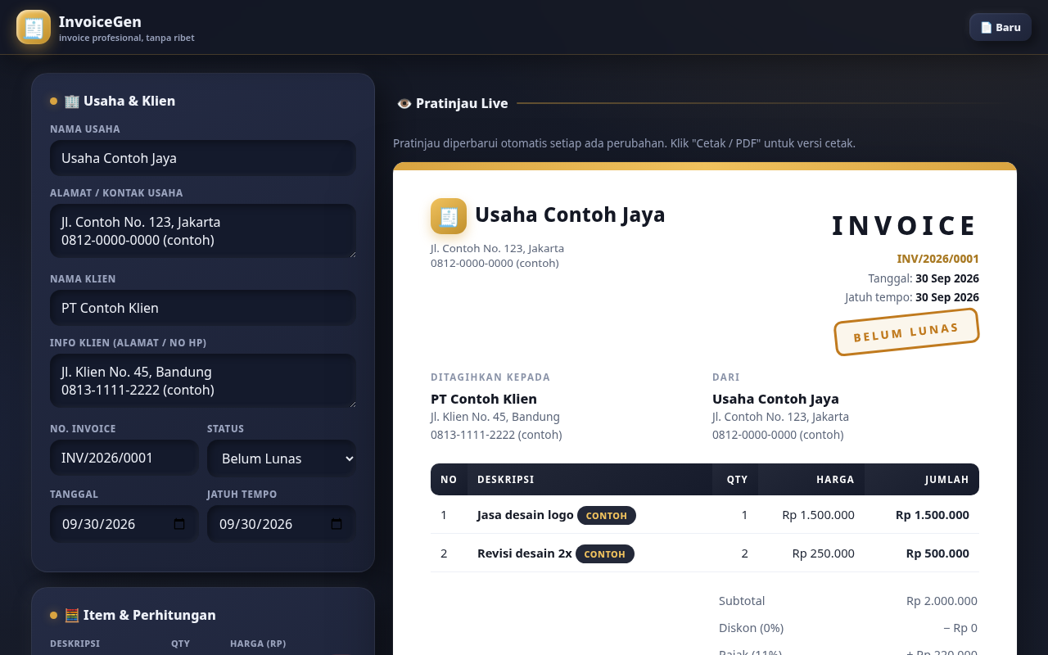This screenshot has height=655, width=1048.
Task: Click the Diskon (0%) label
Action: point(751,628)
